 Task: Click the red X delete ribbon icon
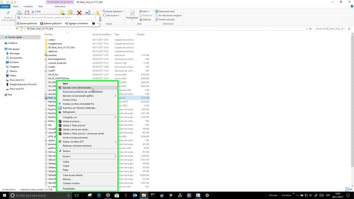(79, 13)
